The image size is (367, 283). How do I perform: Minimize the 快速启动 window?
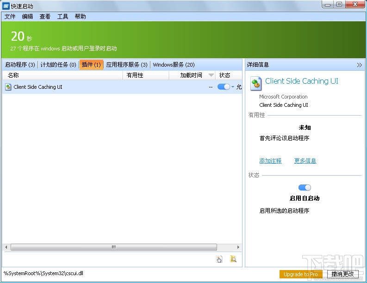pyautogui.click(x=328, y=5)
